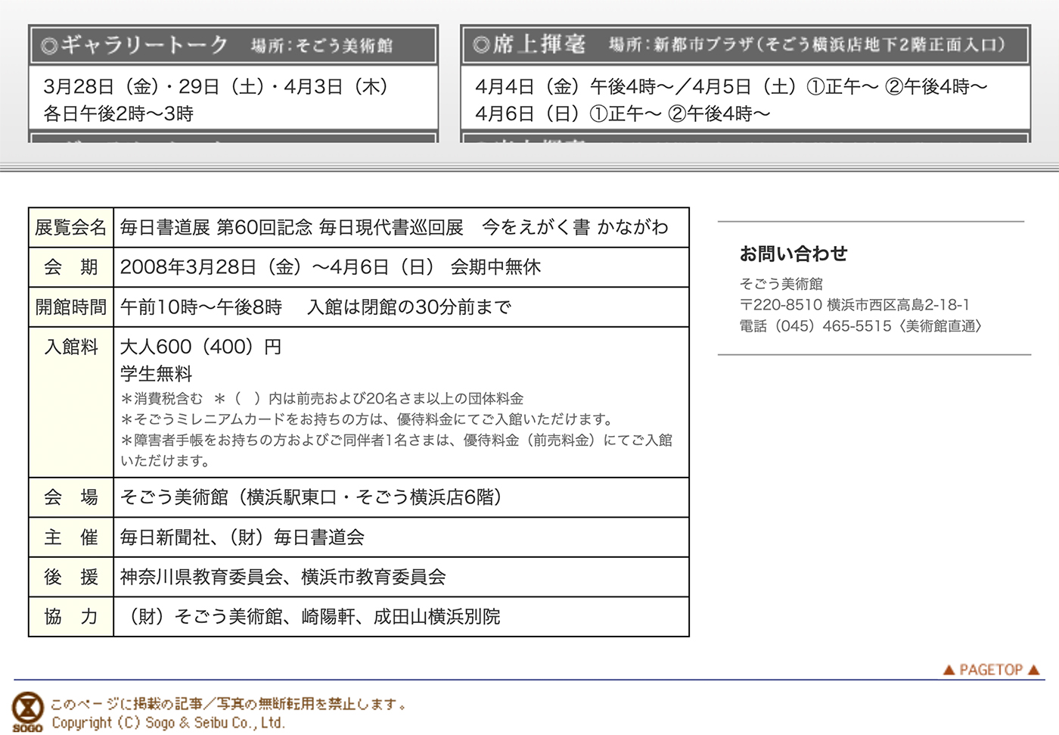This screenshot has width=1059, height=735.
Task: Click the ギャラリートーク header banner
Action: [x=233, y=45]
